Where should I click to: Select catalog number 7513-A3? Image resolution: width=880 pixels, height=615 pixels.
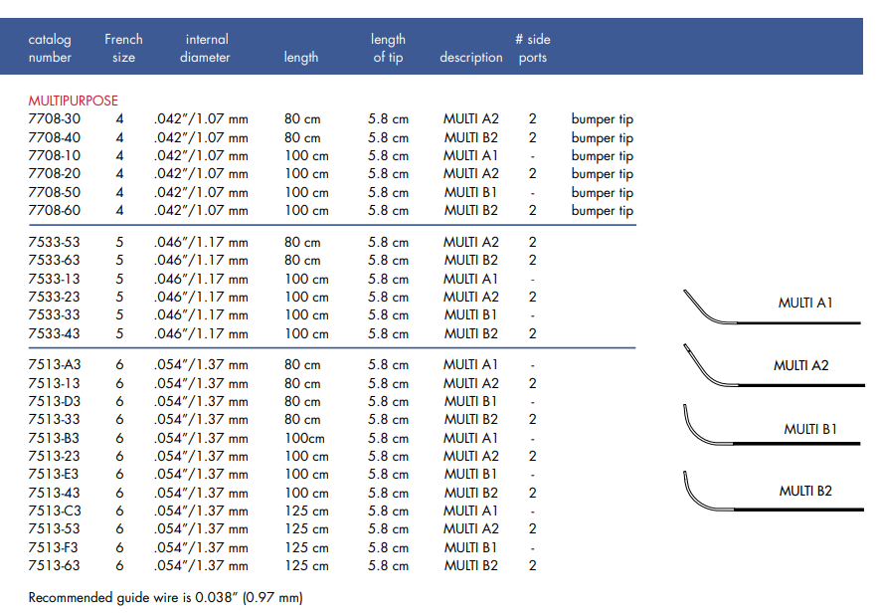coord(55,365)
